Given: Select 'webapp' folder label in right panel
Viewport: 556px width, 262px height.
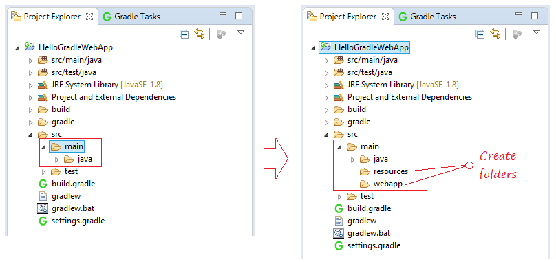Looking at the screenshot, I should coord(388,184).
